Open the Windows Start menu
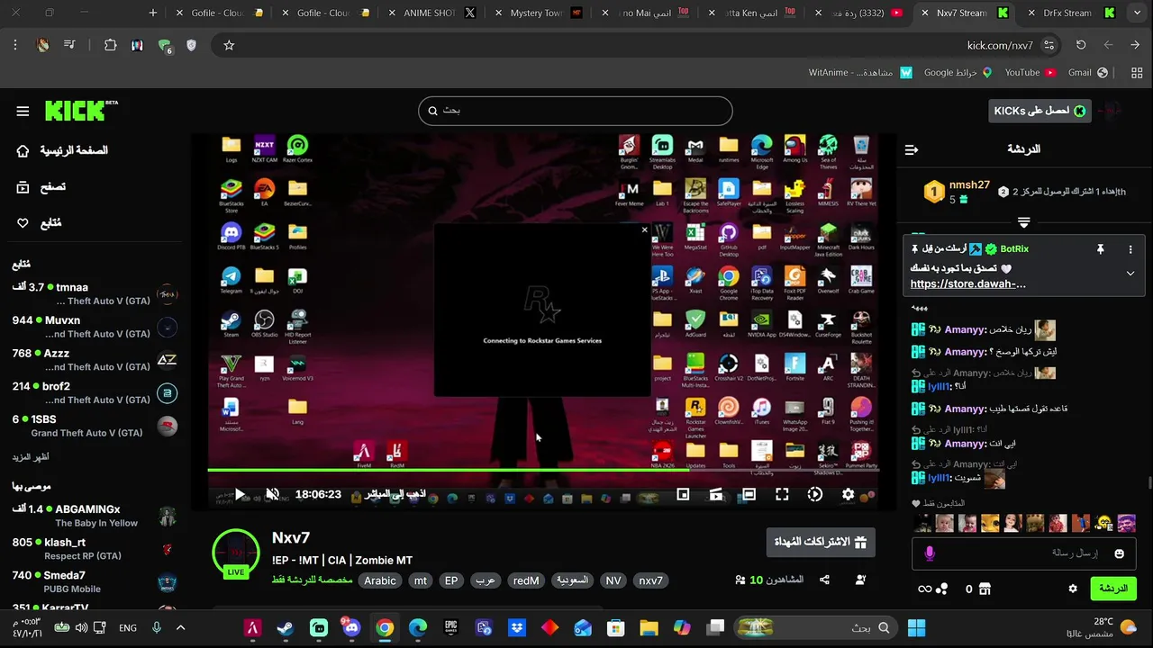Screen dimensions: 1153x648 click(x=916, y=627)
